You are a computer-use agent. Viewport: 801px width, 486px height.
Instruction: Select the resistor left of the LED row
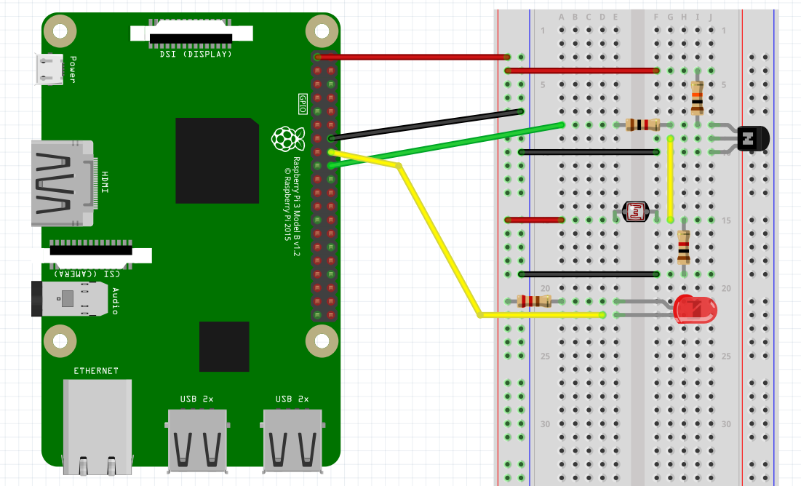coord(534,301)
